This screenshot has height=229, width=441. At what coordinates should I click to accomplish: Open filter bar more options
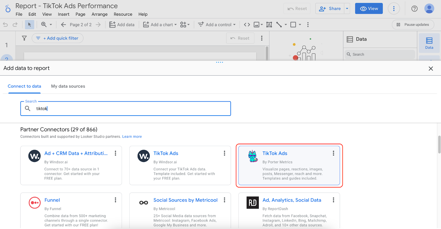[x=262, y=38]
